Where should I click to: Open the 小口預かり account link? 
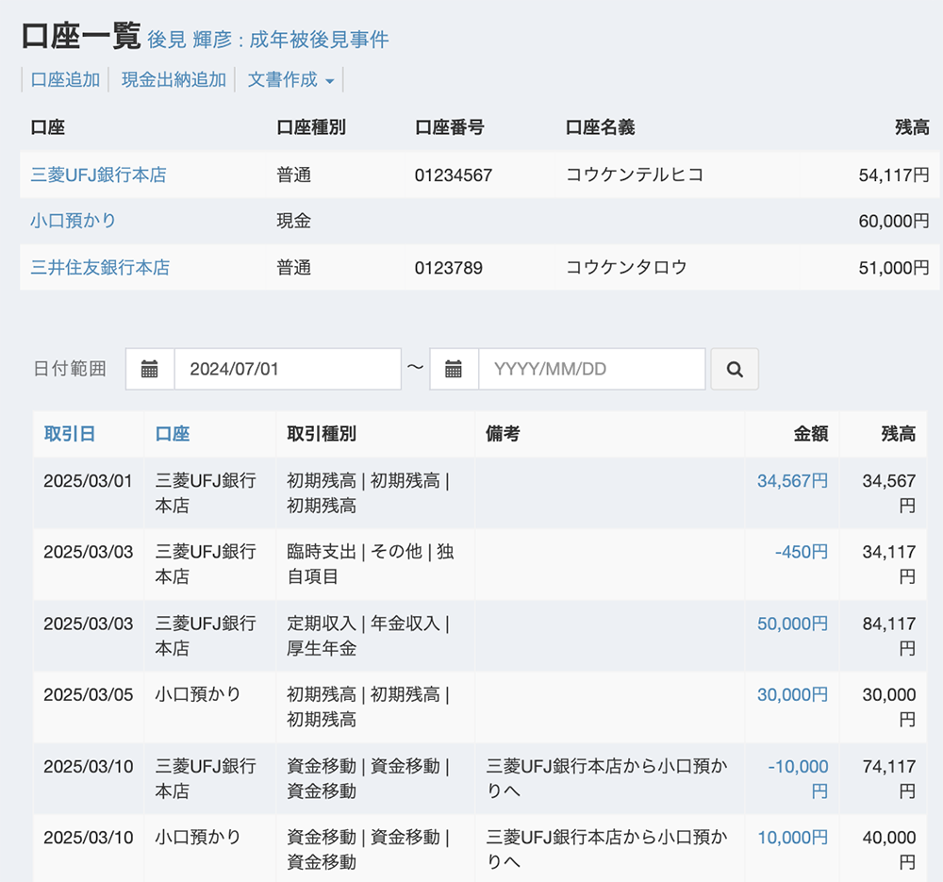[x=74, y=221]
